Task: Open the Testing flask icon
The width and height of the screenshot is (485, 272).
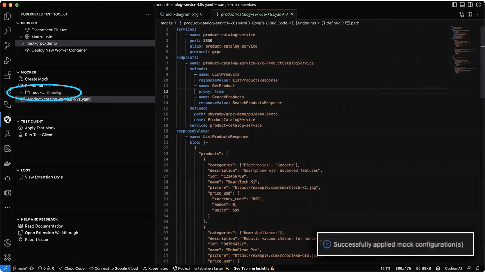Action: [7, 134]
